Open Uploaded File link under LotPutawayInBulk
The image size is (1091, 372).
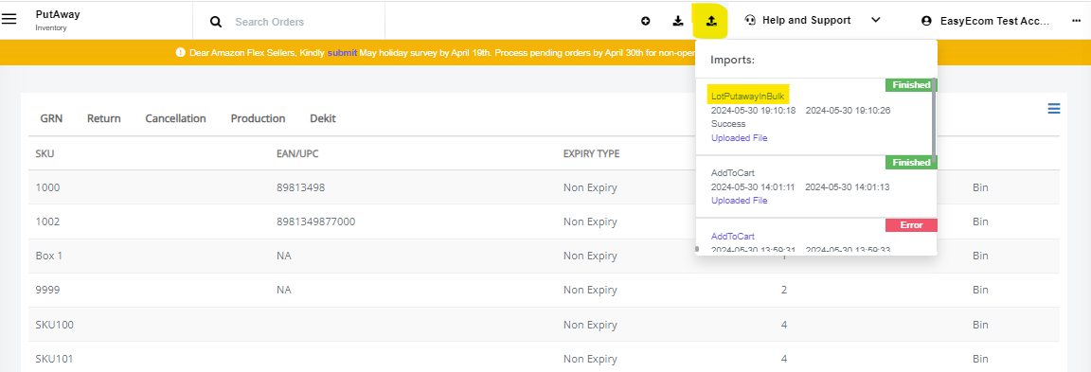pos(739,137)
